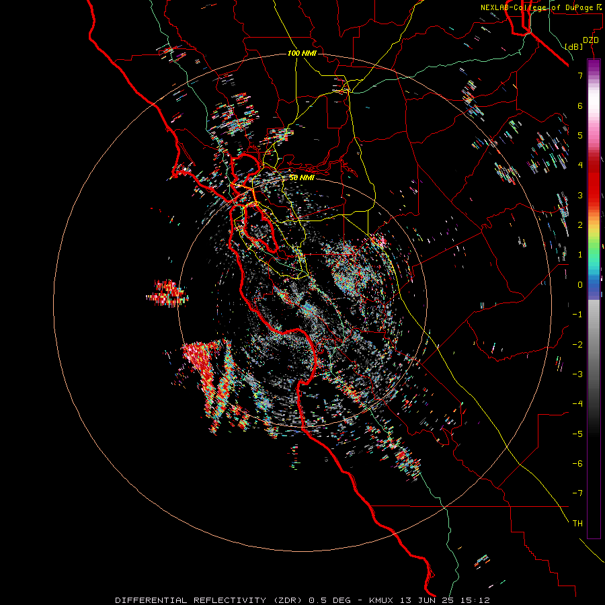Select the "3" value on the color scale
The height and width of the screenshot is (605, 605).
580,195
